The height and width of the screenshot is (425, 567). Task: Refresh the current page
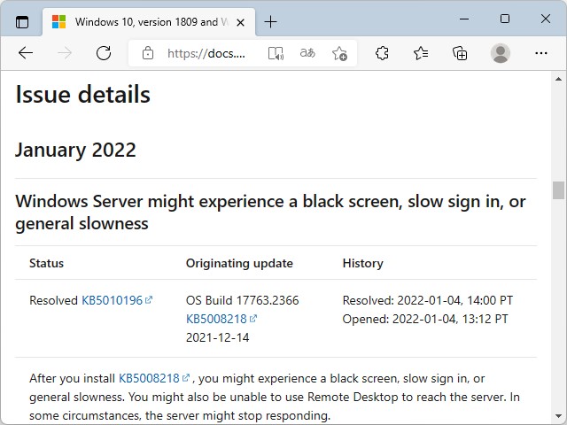click(x=104, y=53)
